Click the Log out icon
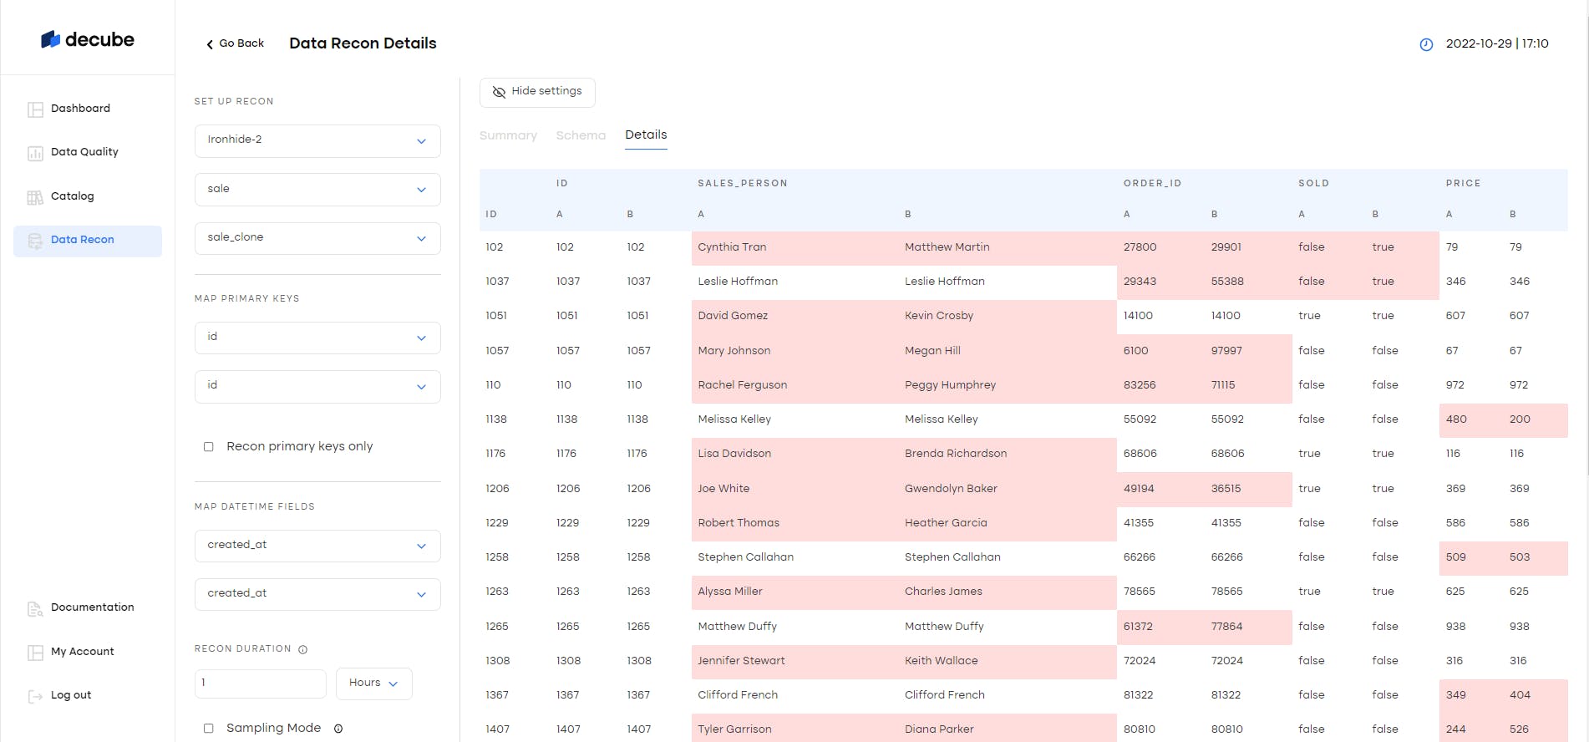1589x742 pixels. point(35,696)
